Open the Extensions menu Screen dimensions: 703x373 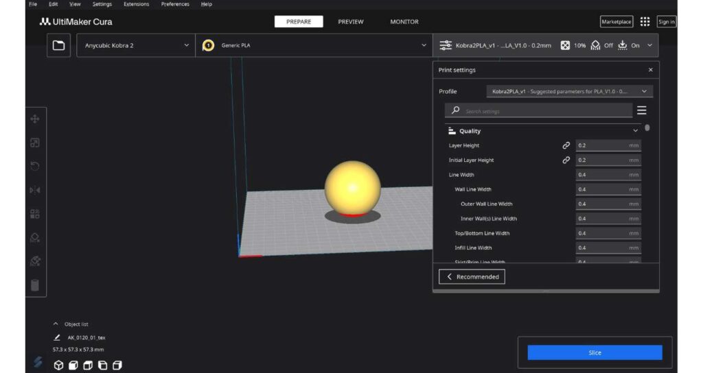pos(137,4)
